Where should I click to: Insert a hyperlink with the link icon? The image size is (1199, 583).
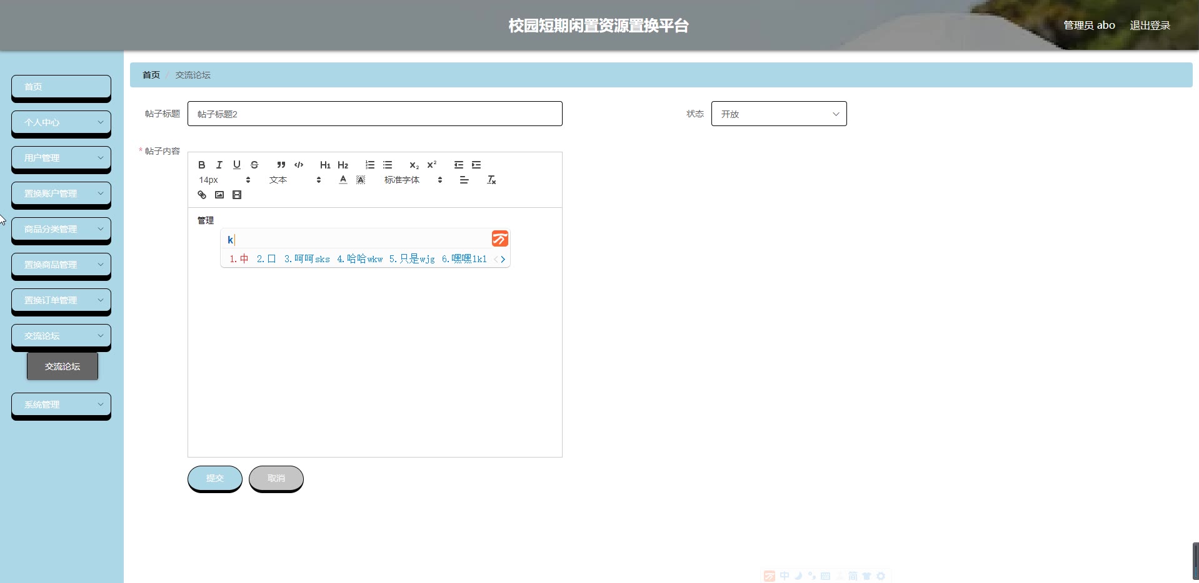click(x=201, y=195)
